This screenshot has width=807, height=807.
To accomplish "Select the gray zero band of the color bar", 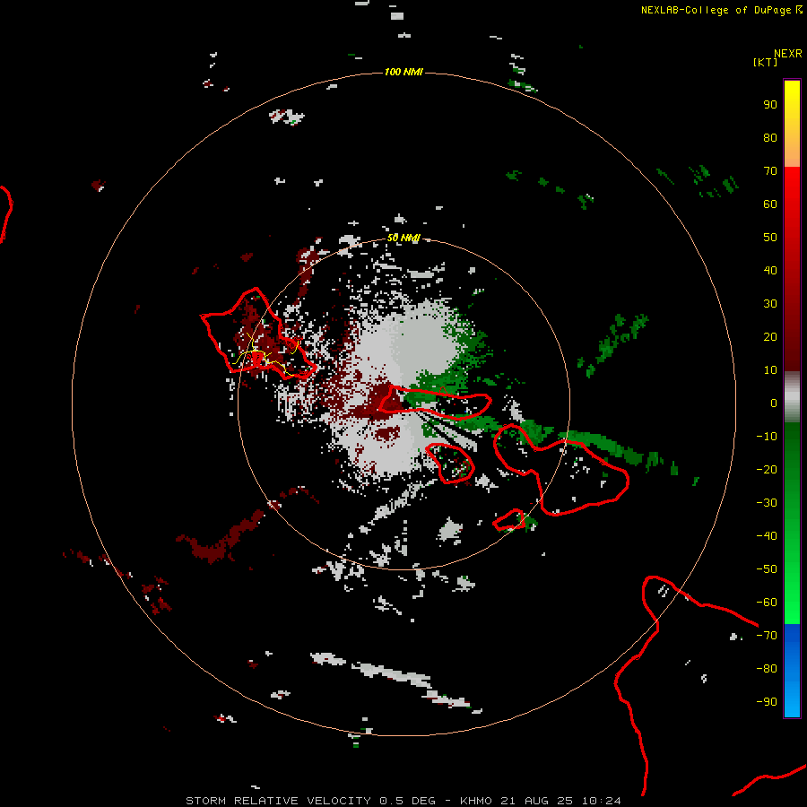I will click(792, 396).
